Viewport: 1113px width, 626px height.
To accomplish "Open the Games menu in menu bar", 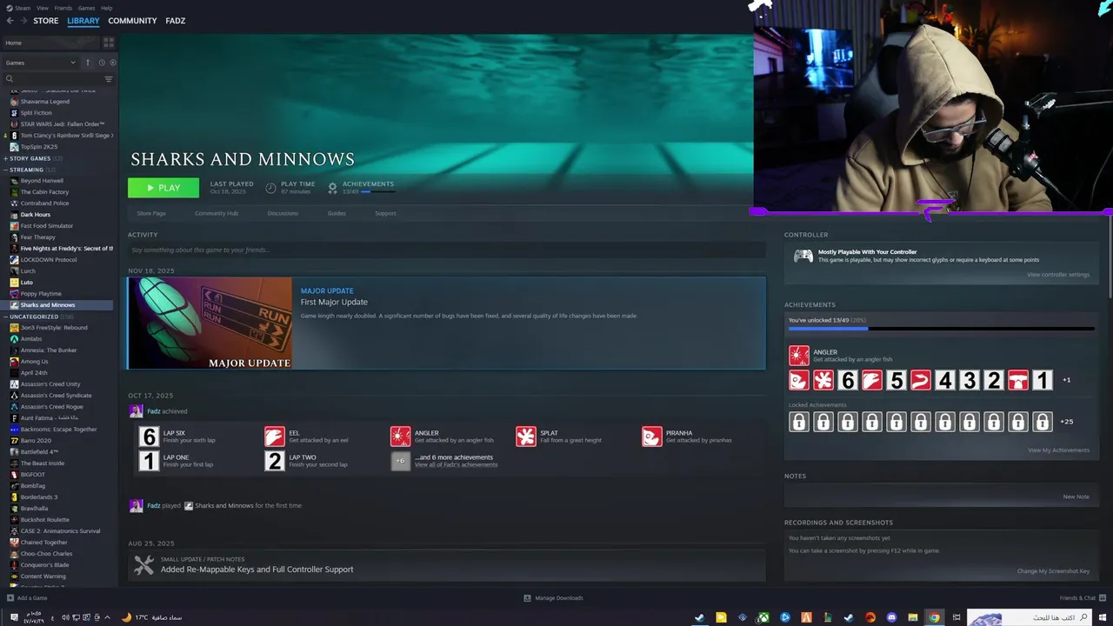I will coord(86,8).
